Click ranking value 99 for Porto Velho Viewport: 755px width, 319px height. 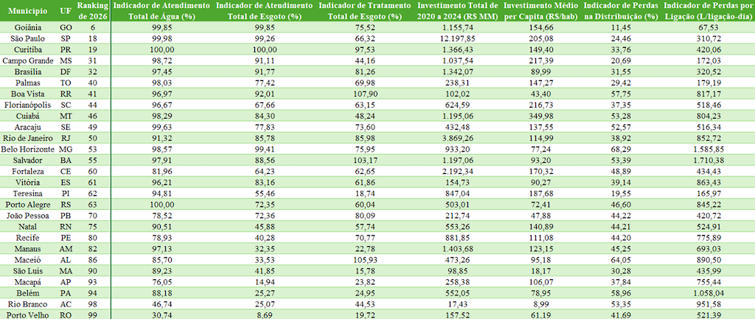pyautogui.click(x=92, y=315)
